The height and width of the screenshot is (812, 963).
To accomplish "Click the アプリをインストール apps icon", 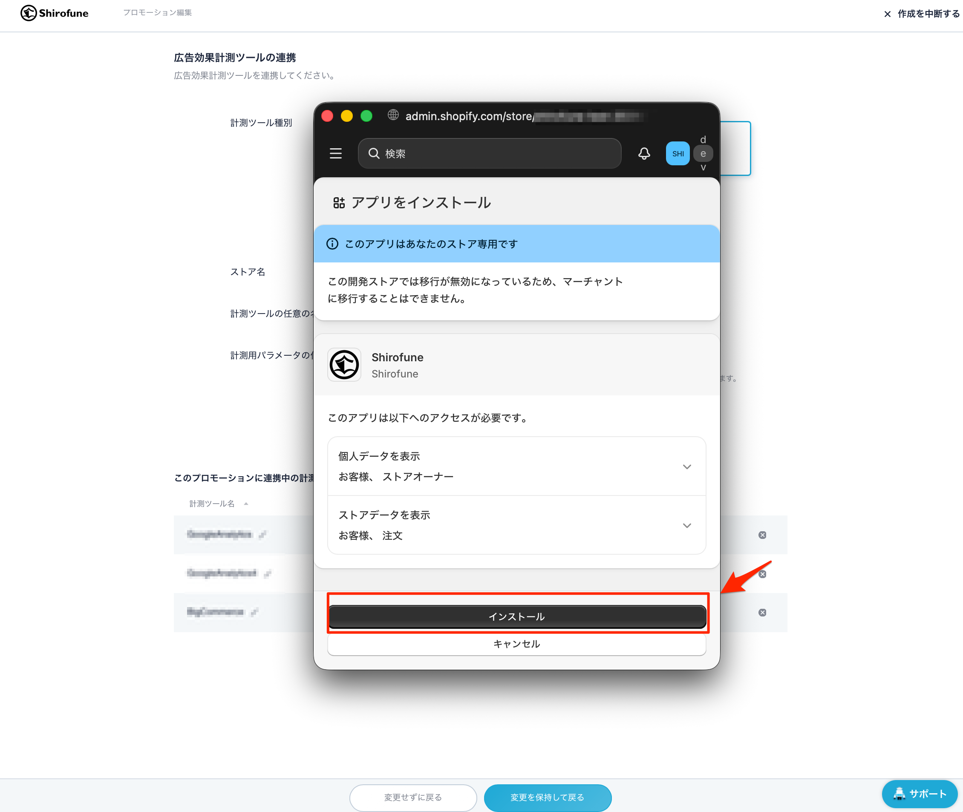I will 339,202.
